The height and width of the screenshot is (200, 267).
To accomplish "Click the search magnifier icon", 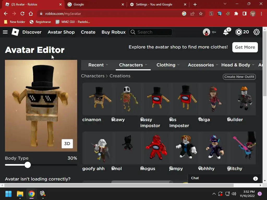I will (133, 32).
